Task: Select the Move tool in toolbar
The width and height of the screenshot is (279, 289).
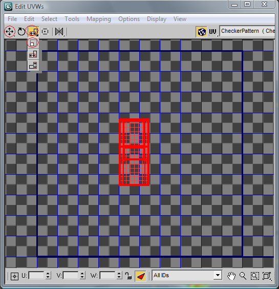Action: pos(10,32)
